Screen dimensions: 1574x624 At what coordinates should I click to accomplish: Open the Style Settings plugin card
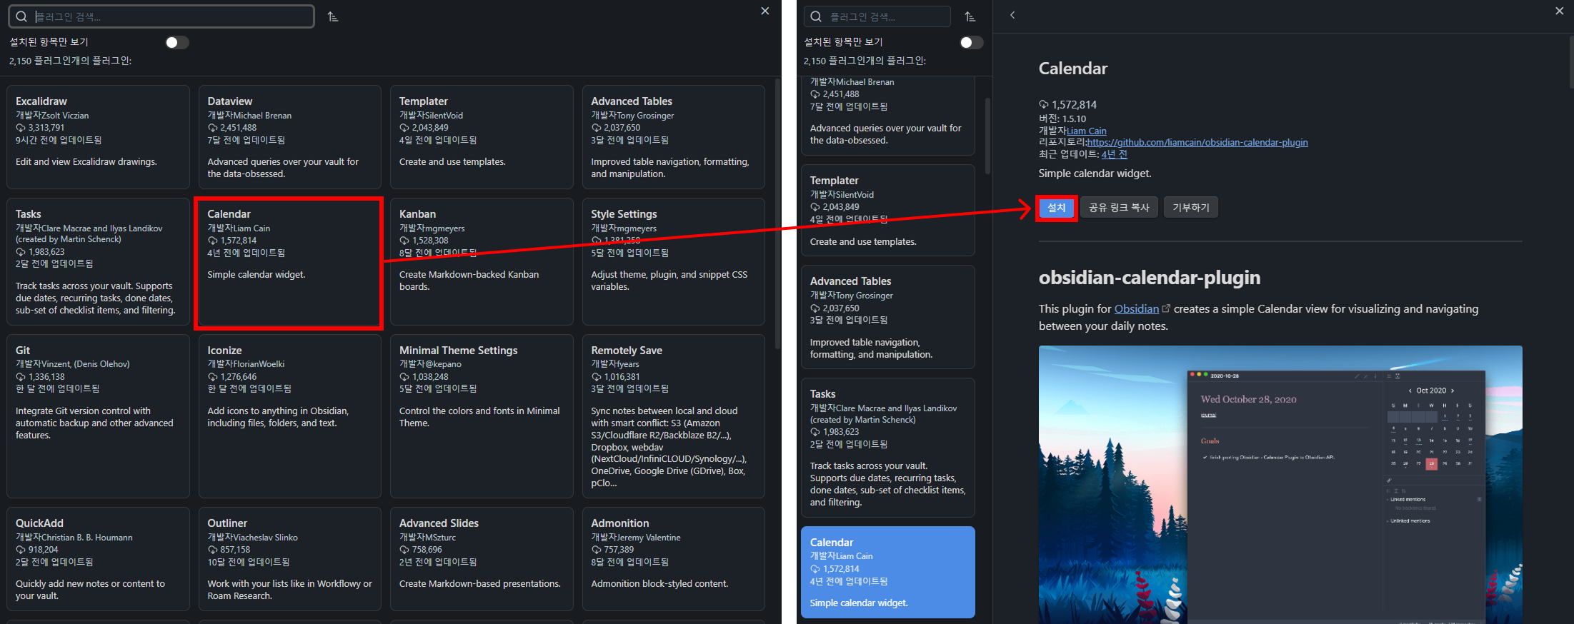click(673, 262)
